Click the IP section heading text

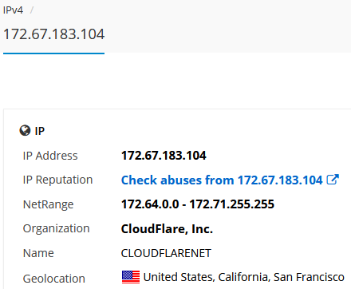click(x=40, y=131)
